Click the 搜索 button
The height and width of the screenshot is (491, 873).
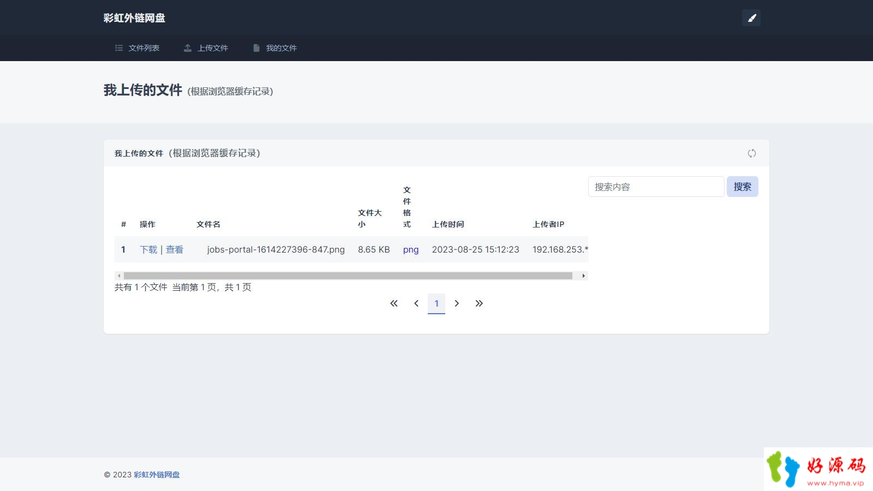pos(742,187)
